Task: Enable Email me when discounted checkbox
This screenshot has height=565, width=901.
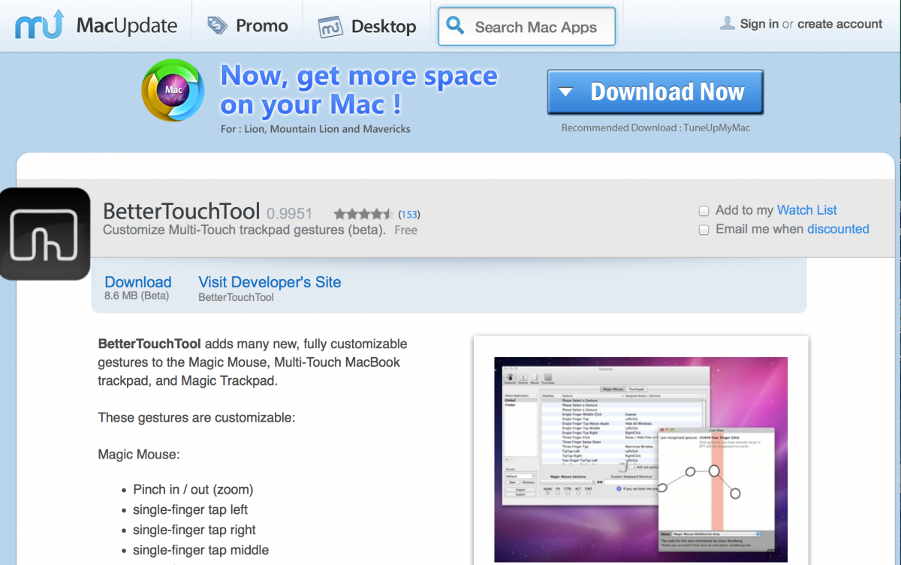Action: (x=704, y=230)
